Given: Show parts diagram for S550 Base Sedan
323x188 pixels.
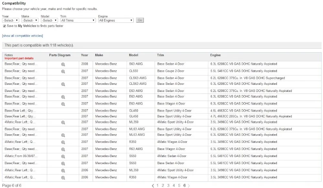Looking at the screenshot, I should click(x=63, y=163).
